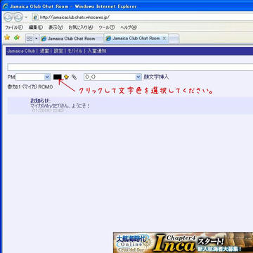Image resolution: width=253 pixels, height=253 pixels.
Task: Open the 表示 menu
Action: (x=56, y=27)
